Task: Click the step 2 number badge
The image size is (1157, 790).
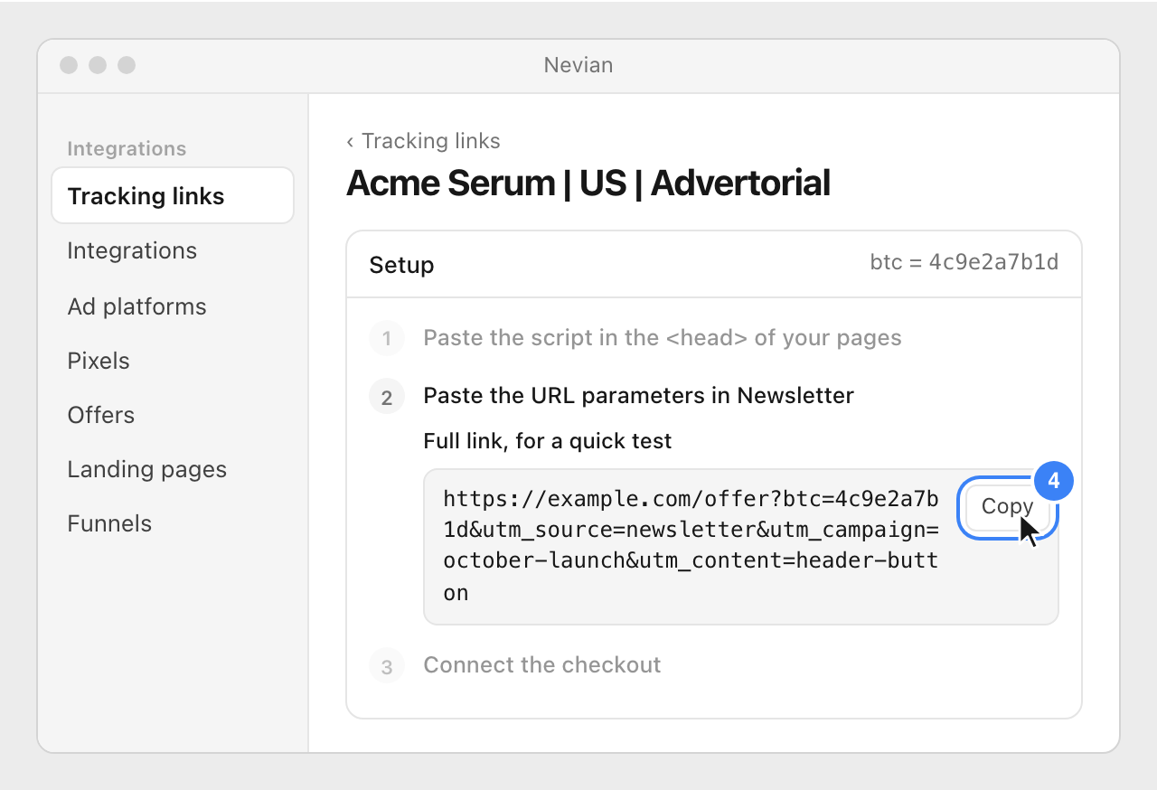Action: pos(387,397)
